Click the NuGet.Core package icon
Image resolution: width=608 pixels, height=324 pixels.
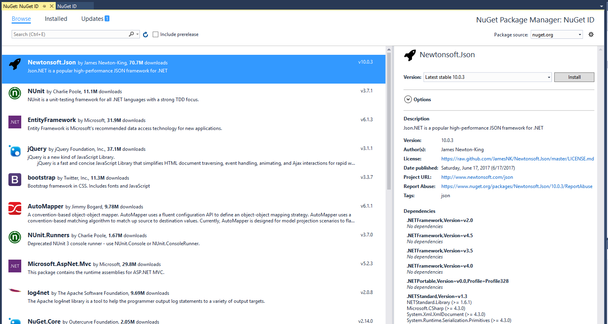point(15,321)
